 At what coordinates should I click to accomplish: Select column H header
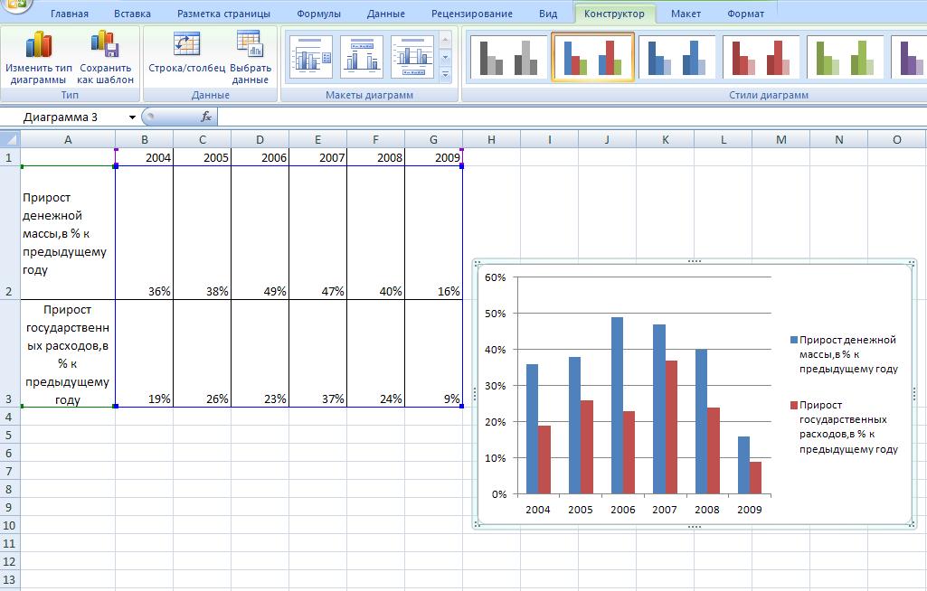491,139
